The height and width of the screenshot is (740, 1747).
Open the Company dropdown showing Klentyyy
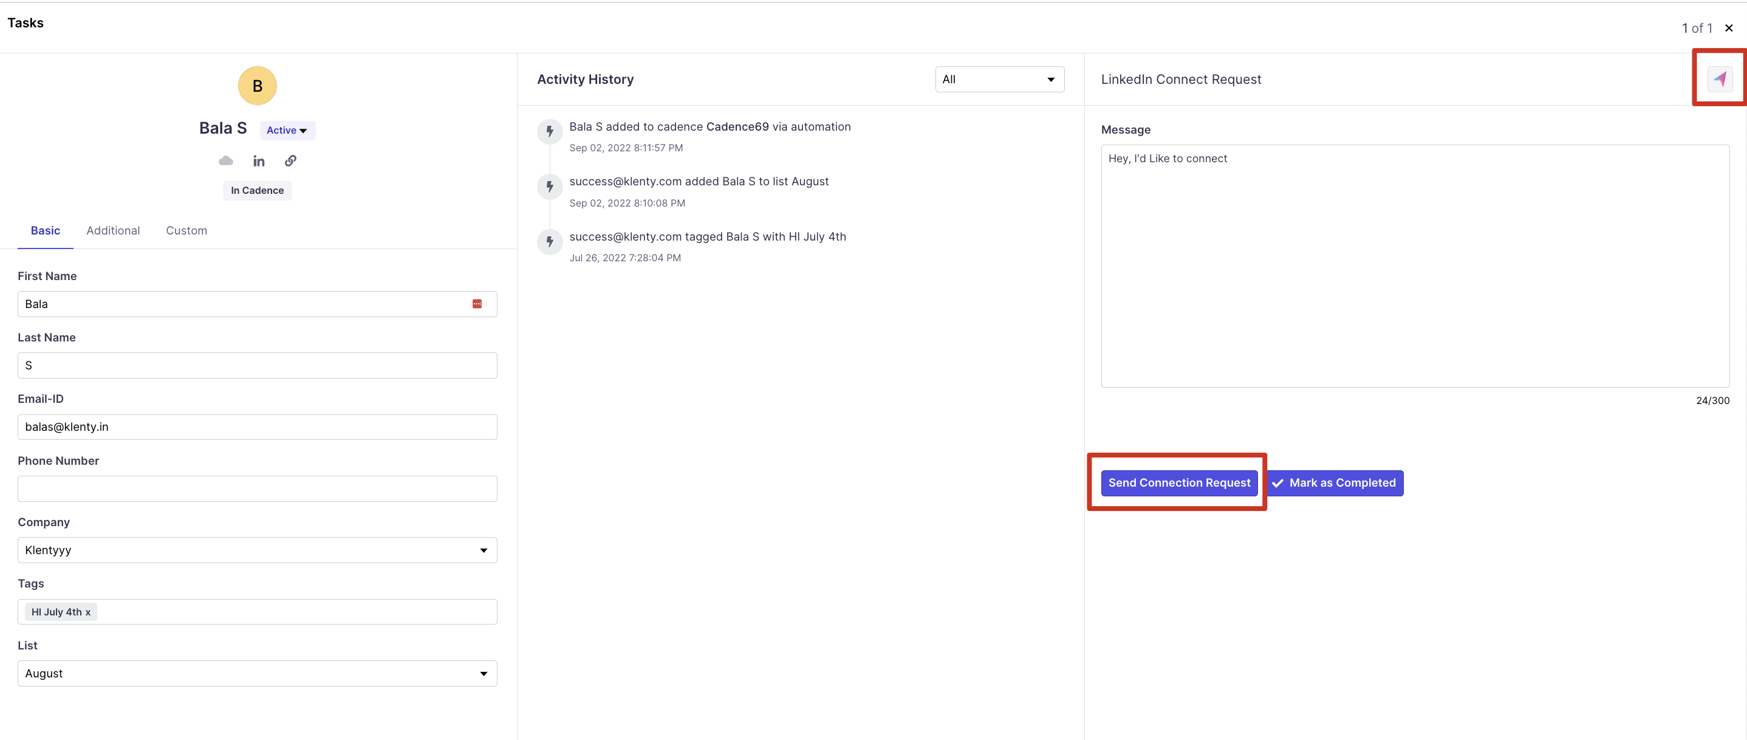(x=257, y=550)
